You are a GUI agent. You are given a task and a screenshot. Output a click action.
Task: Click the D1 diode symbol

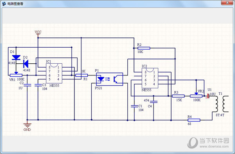(x=16, y=57)
